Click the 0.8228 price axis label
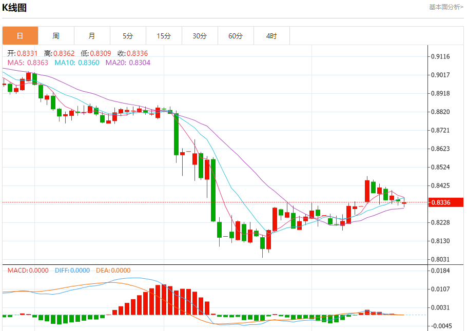 click(440, 222)
